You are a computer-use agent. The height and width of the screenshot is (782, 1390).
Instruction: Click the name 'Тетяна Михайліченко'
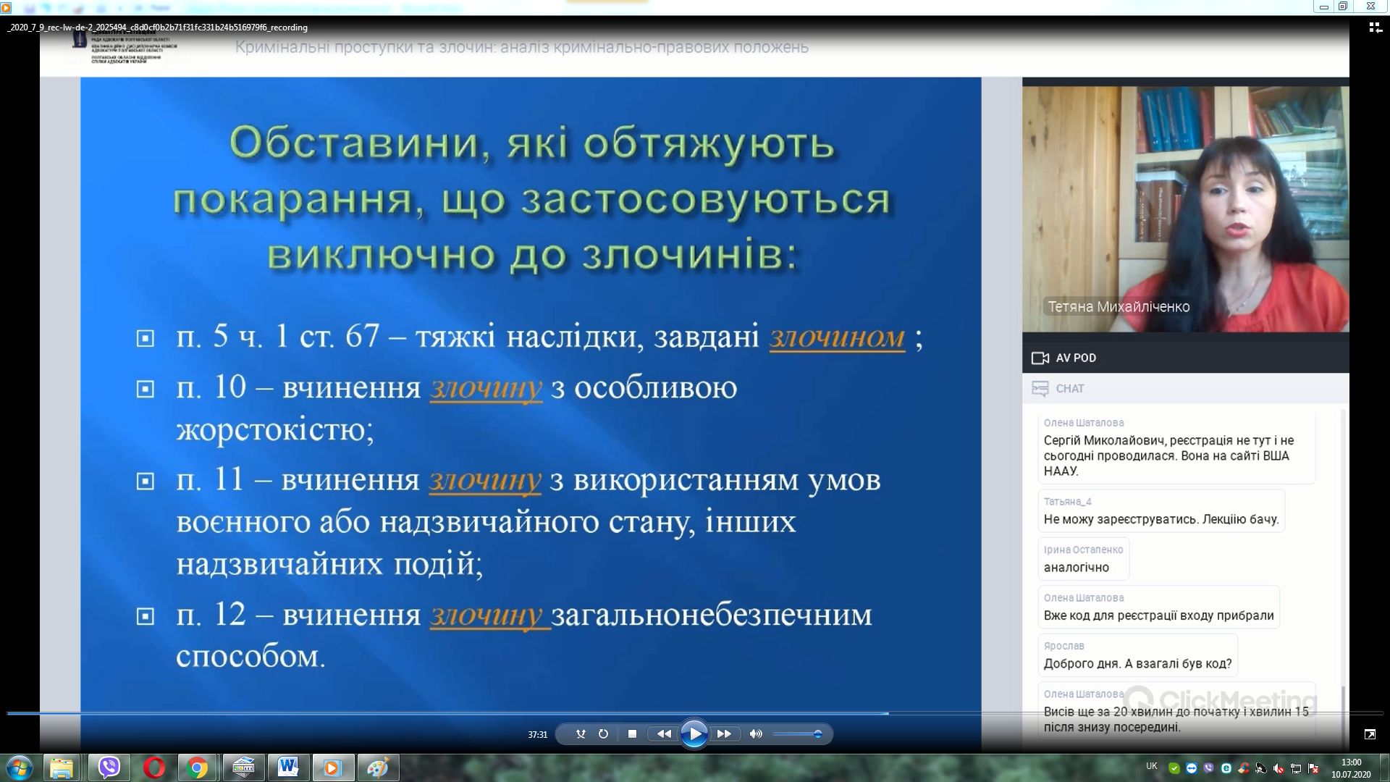[1119, 306]
